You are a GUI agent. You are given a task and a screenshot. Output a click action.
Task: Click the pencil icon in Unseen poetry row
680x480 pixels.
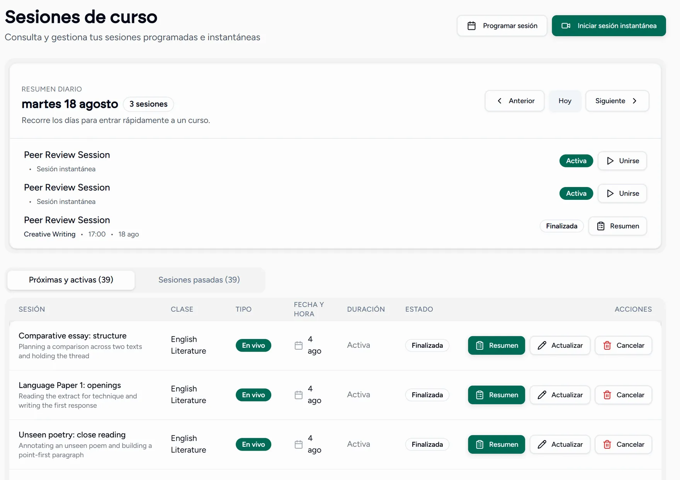(x=542, y=444)
